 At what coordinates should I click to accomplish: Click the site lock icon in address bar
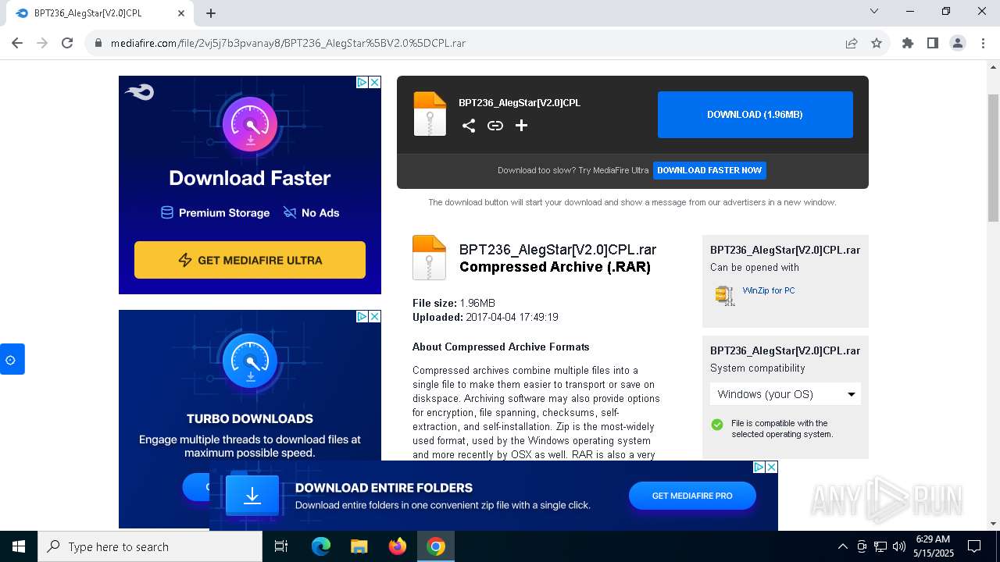click(x=98, y=43)
